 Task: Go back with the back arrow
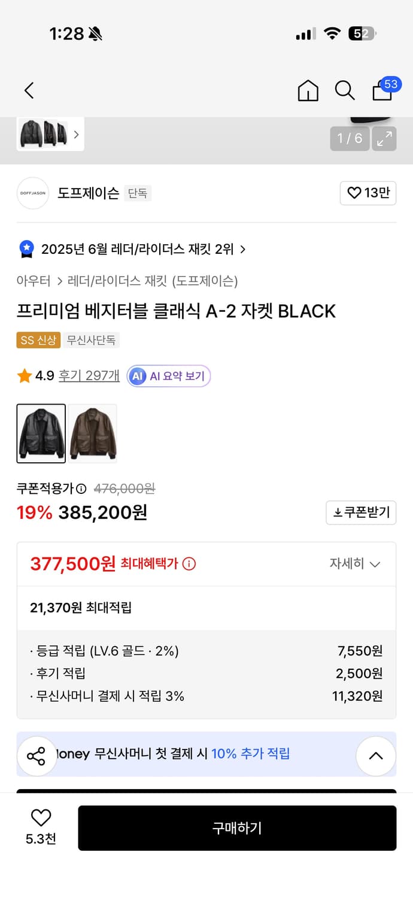pyautogui.click(x=29, y=90)
